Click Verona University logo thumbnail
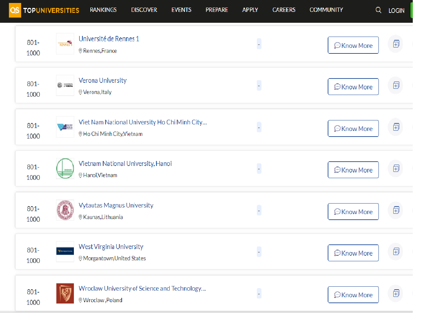The image size is (422, 318). point(65,85)
